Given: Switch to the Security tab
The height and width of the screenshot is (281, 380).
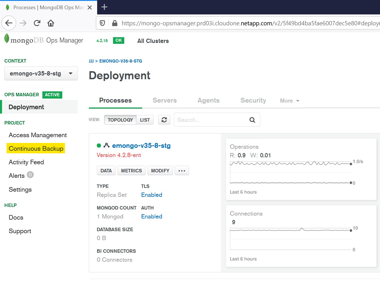Looking at the screenshot, I should pyautogui.click(x=253, y=100).
